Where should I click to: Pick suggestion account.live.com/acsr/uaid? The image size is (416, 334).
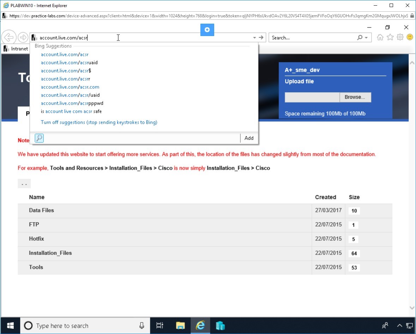point(70,95)
